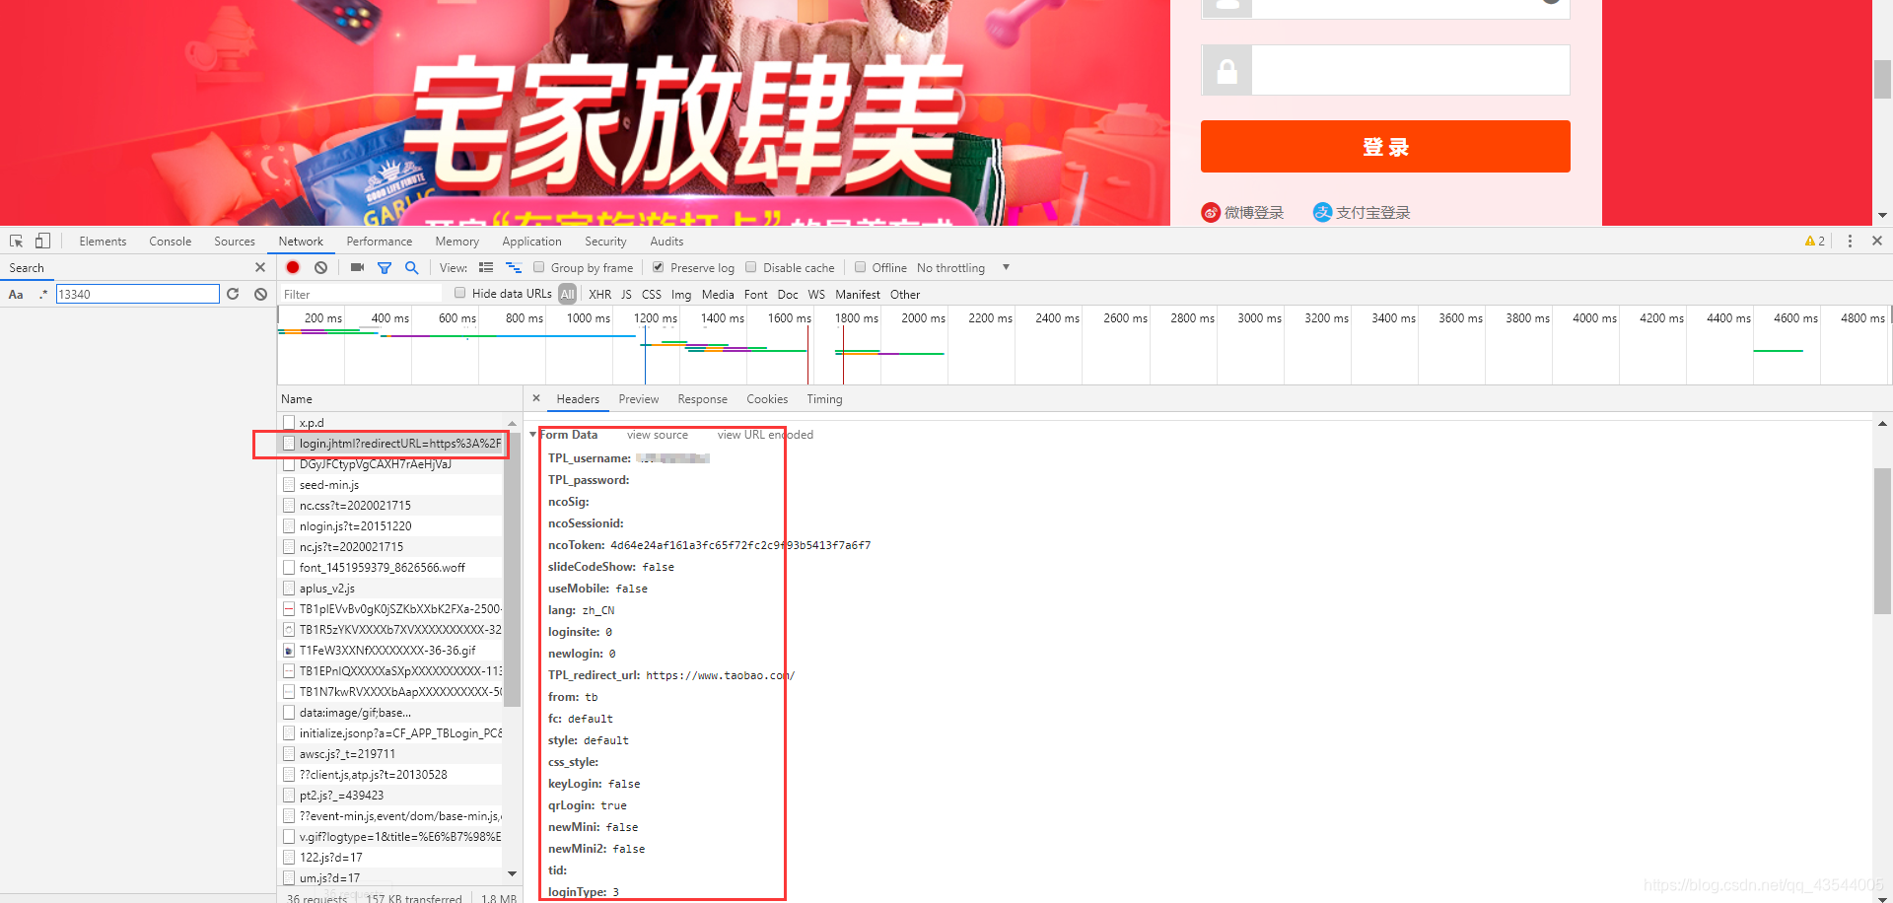This screenshot has height=903, width=1893.
Task: Open the Application tab
Action: coord(531,241)
